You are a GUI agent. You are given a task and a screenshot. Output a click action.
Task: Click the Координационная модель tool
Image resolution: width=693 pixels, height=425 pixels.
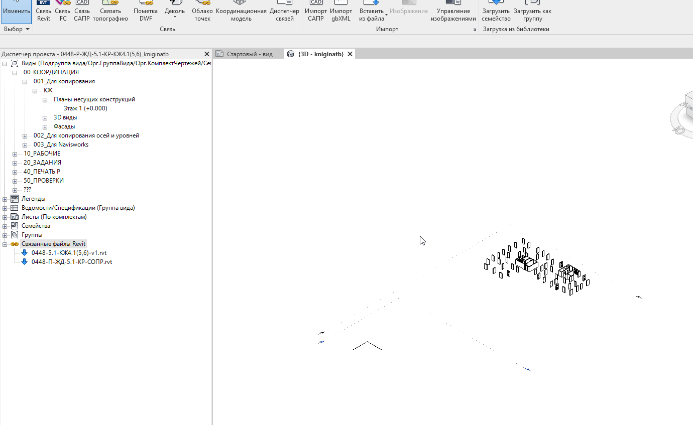coord(241,11)
